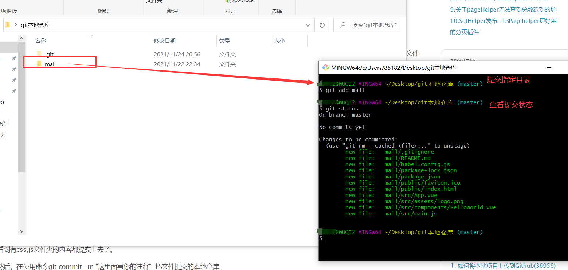Click 'No commits yet' terminal line

click(x=342, y=127)
